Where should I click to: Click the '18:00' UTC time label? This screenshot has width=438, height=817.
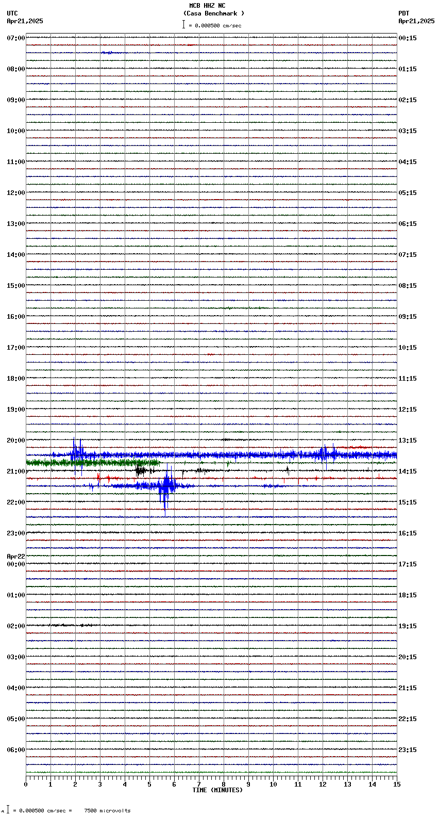point(16,379)
